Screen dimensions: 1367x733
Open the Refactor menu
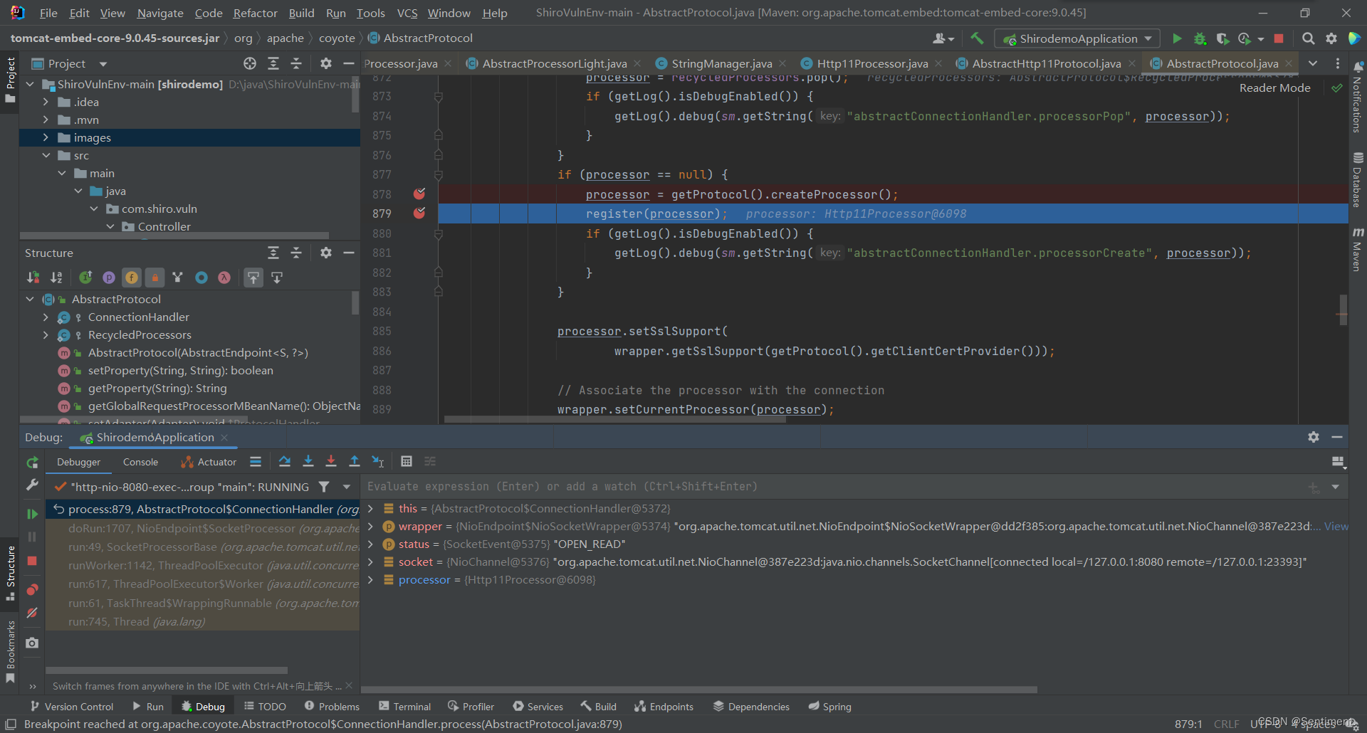pos(255,13)
